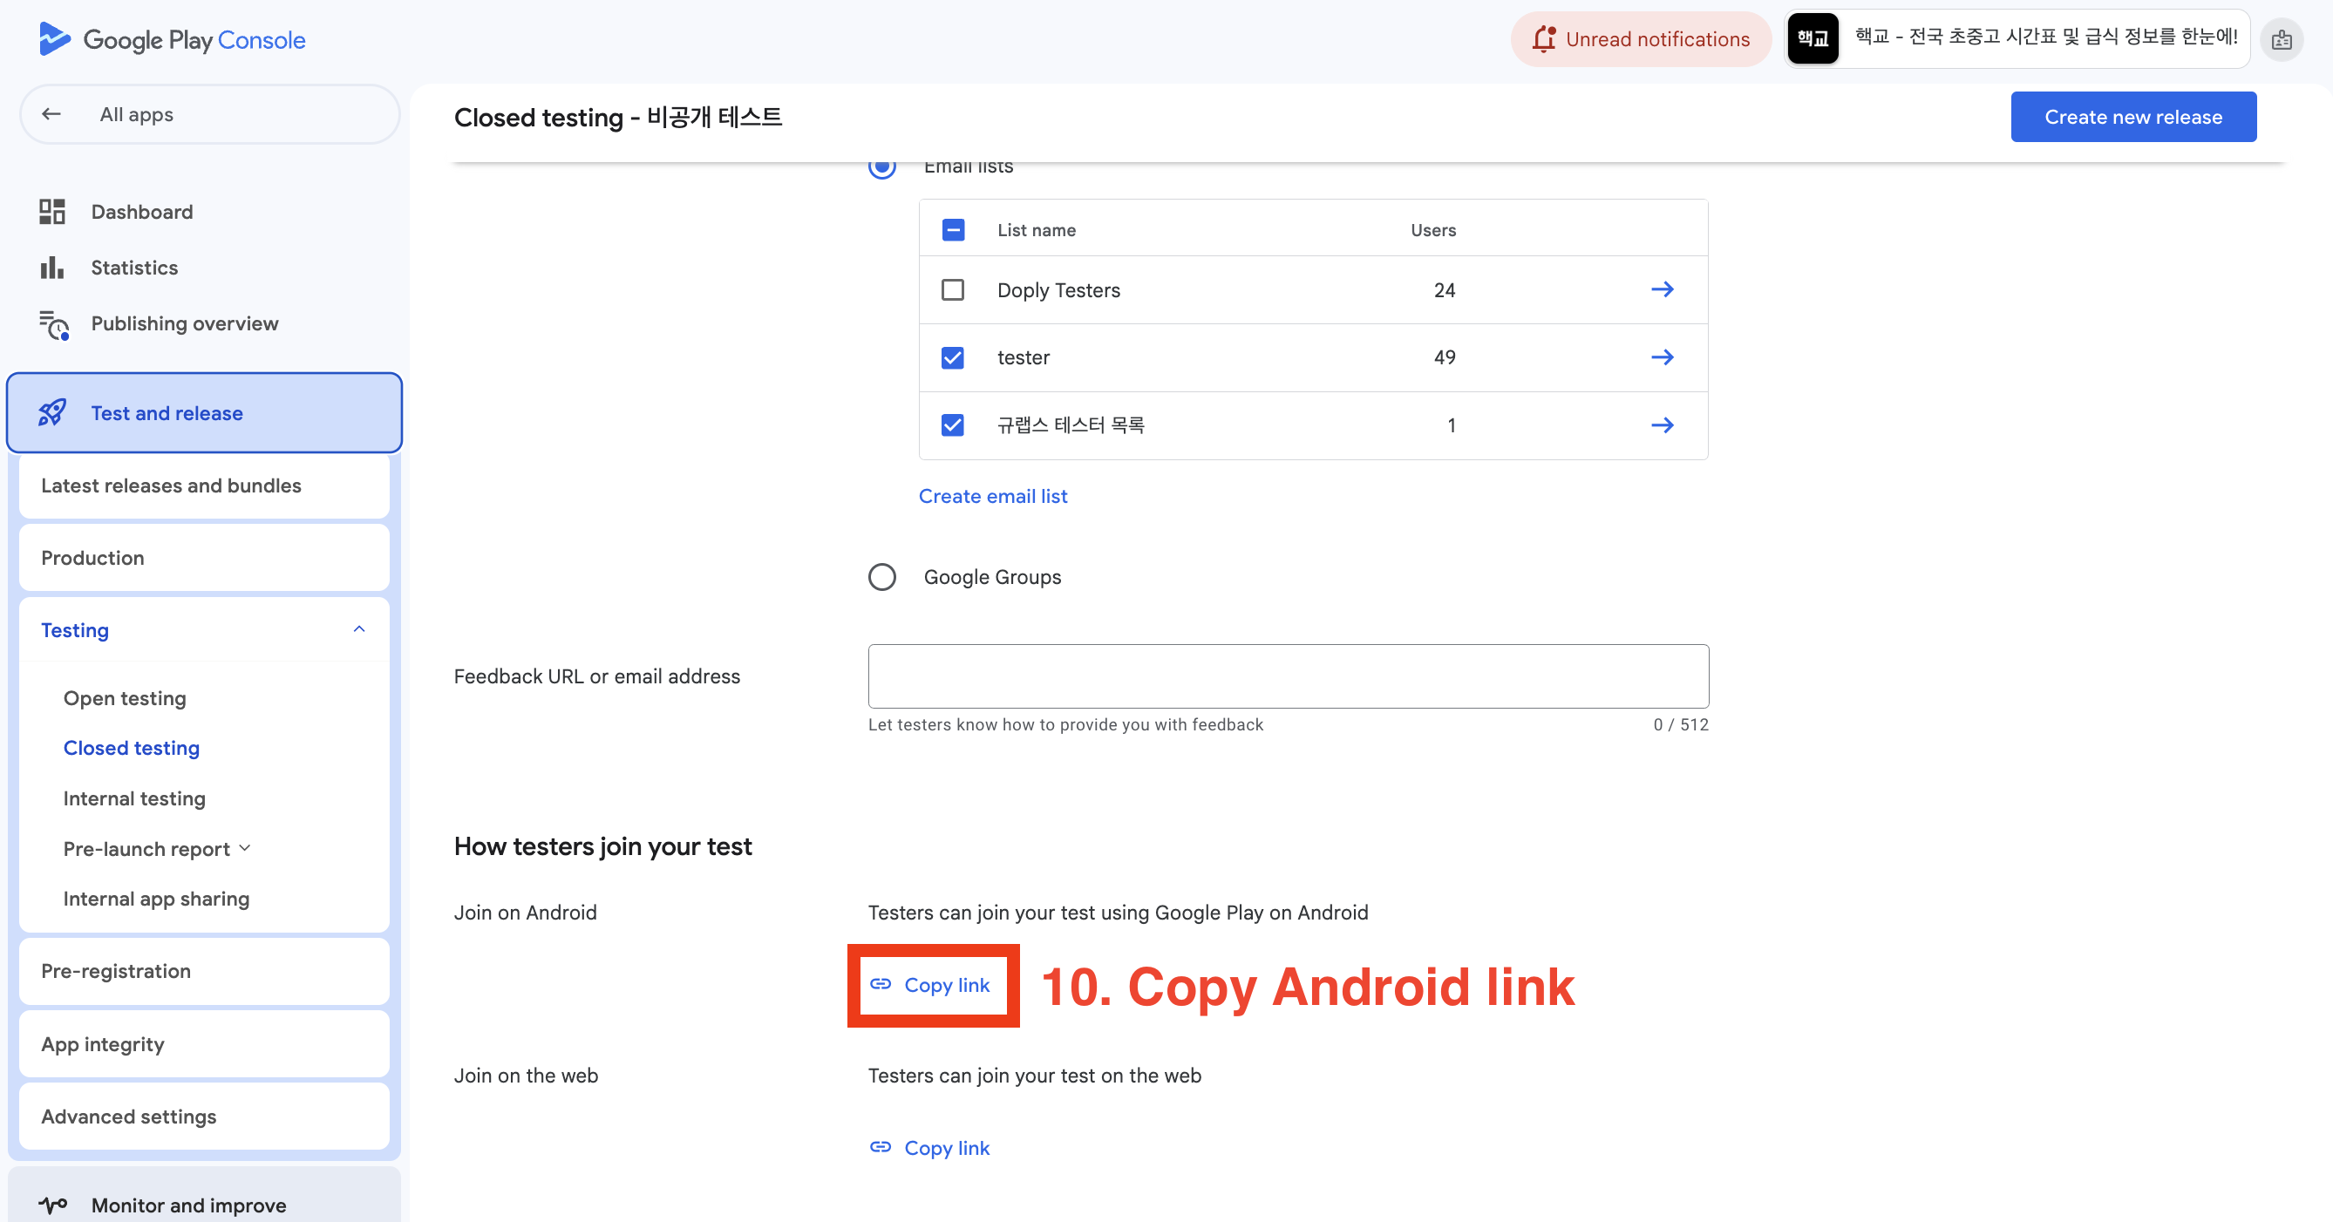Screen dimensions: 2333x1222
Task: Click the back arrow beside All apps
Action: (x=51, y=114)
